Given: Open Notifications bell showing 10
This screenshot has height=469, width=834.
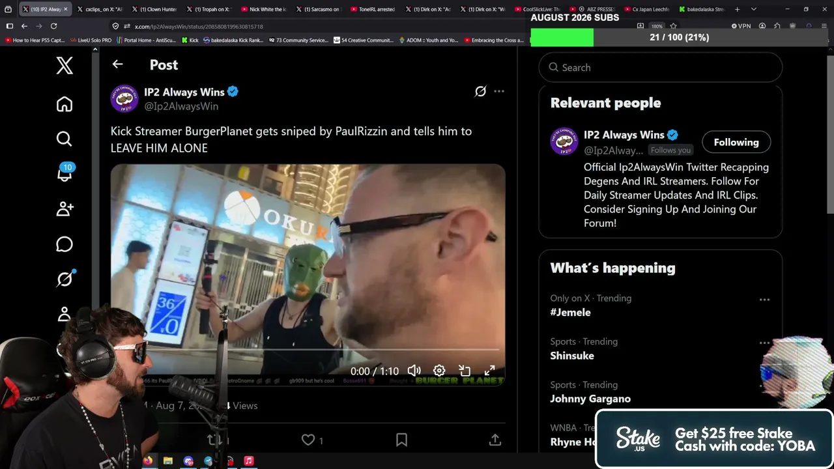Looking at the screenshot, I should [65, 173].
